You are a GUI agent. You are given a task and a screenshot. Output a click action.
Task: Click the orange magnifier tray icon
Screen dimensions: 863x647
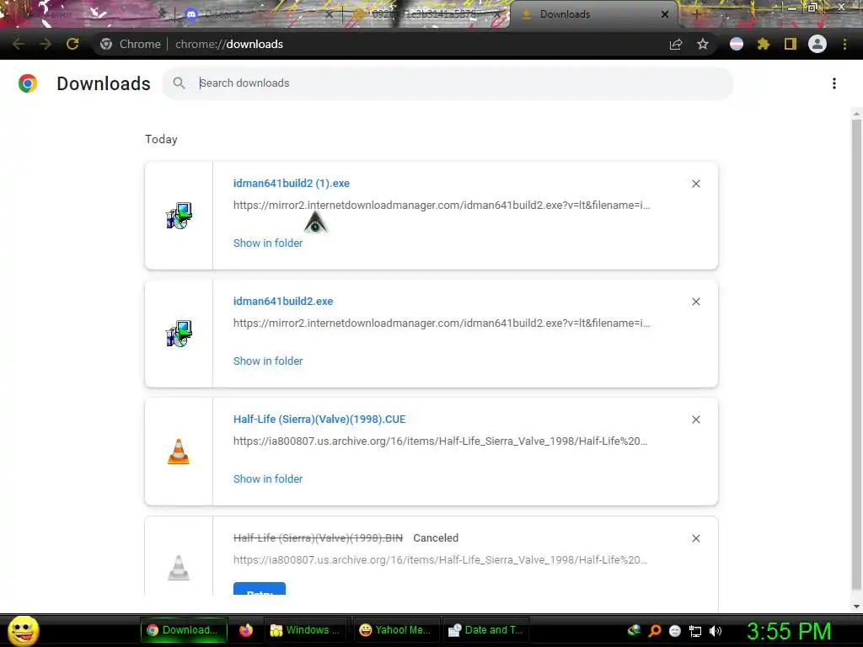pyautogui.click(x=655, y=630)
